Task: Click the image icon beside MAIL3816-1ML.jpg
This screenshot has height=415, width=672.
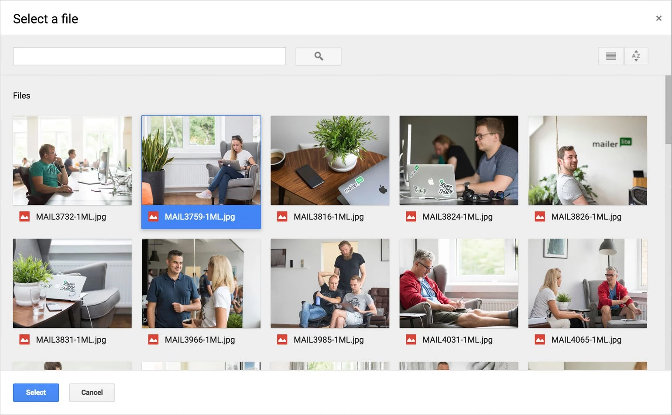Action: pyautogui.click(x=282, y=217)
